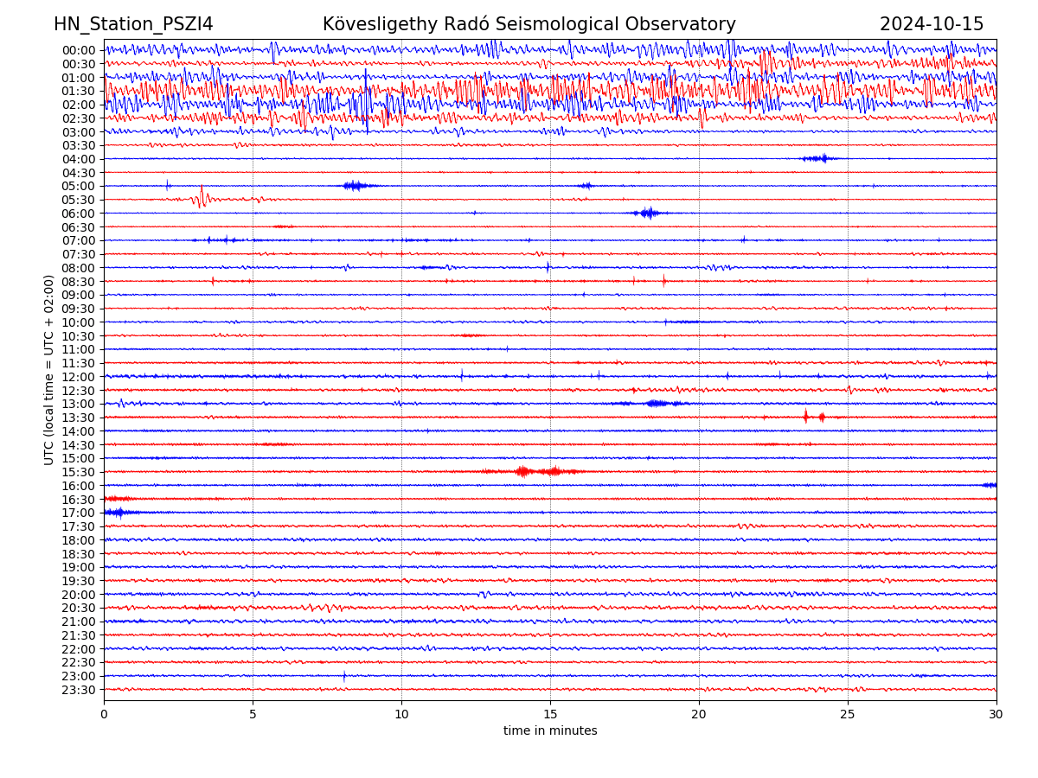Click the 10 tick on the minutes axis
Image resolution: width=1038 pixels, height=778 pixels.
pyautogui.click(x=401, y=714)
